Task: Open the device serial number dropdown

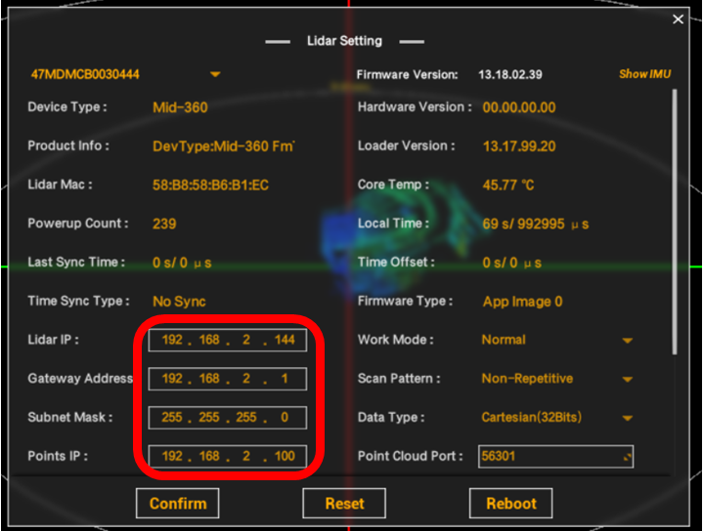Action: [x=215, y=75]
